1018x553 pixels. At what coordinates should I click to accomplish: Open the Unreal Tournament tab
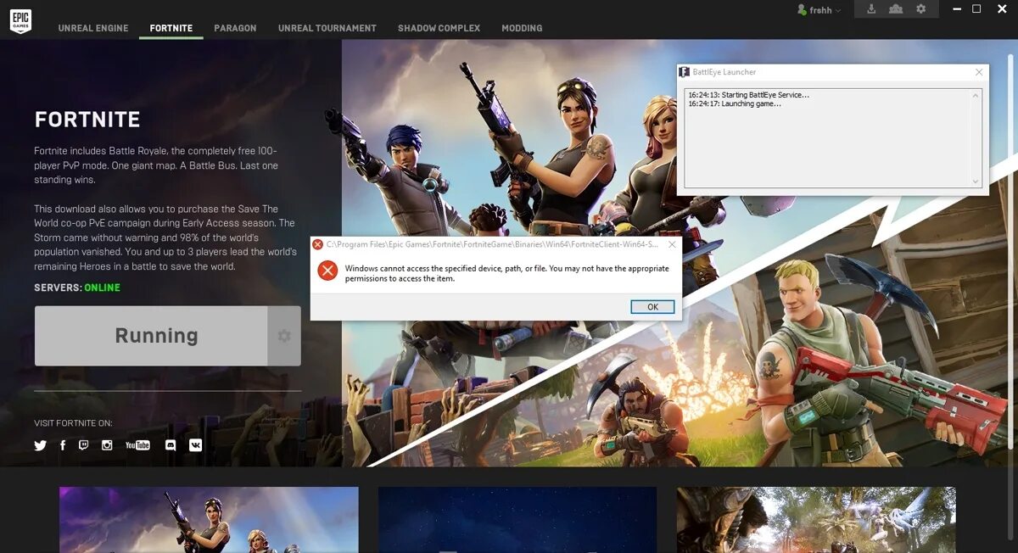[x=327, y=28]
